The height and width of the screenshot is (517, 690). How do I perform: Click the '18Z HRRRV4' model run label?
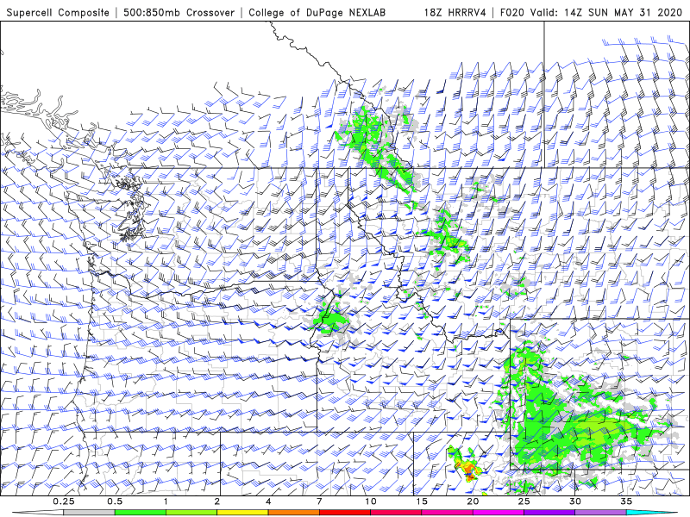pyautogui.click(x=455, y=12)
